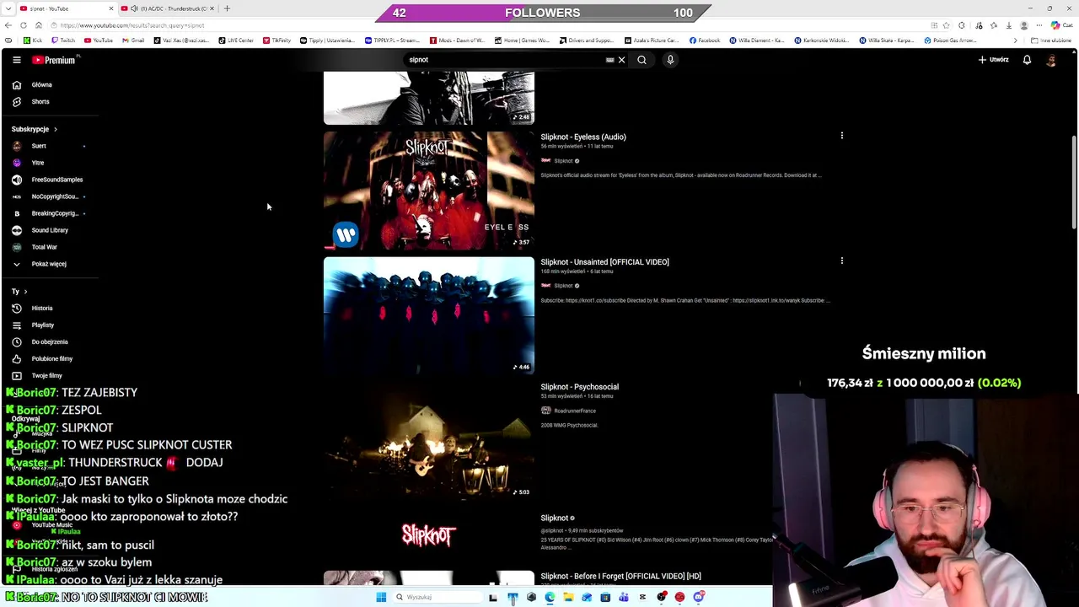
Task: Open 'Slipknot - Psychosocial' title link
Action: (x=579, y=387)
